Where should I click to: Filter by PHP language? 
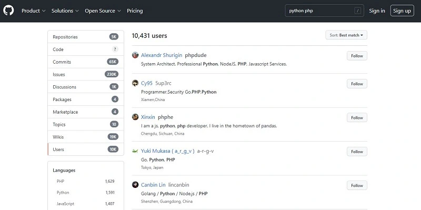pos(86,181)
